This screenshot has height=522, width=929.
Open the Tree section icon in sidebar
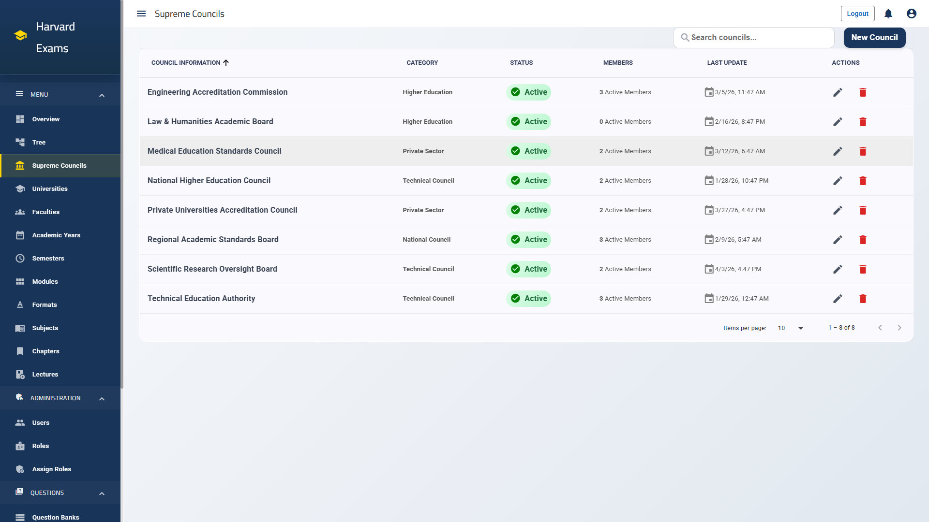[x=20, y=142]
